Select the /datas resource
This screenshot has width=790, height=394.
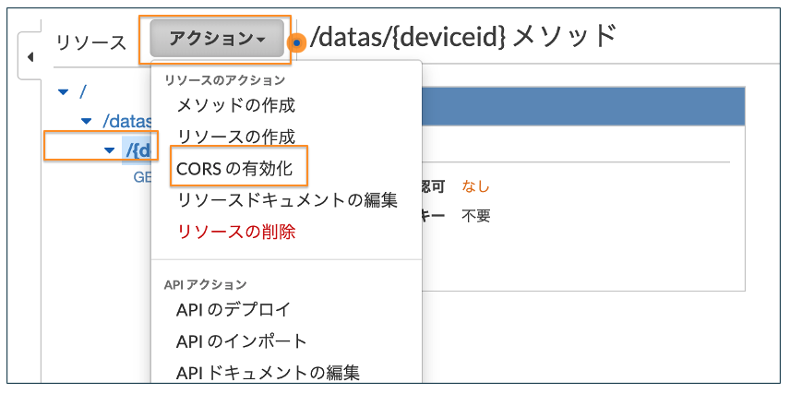coord(127,121)
